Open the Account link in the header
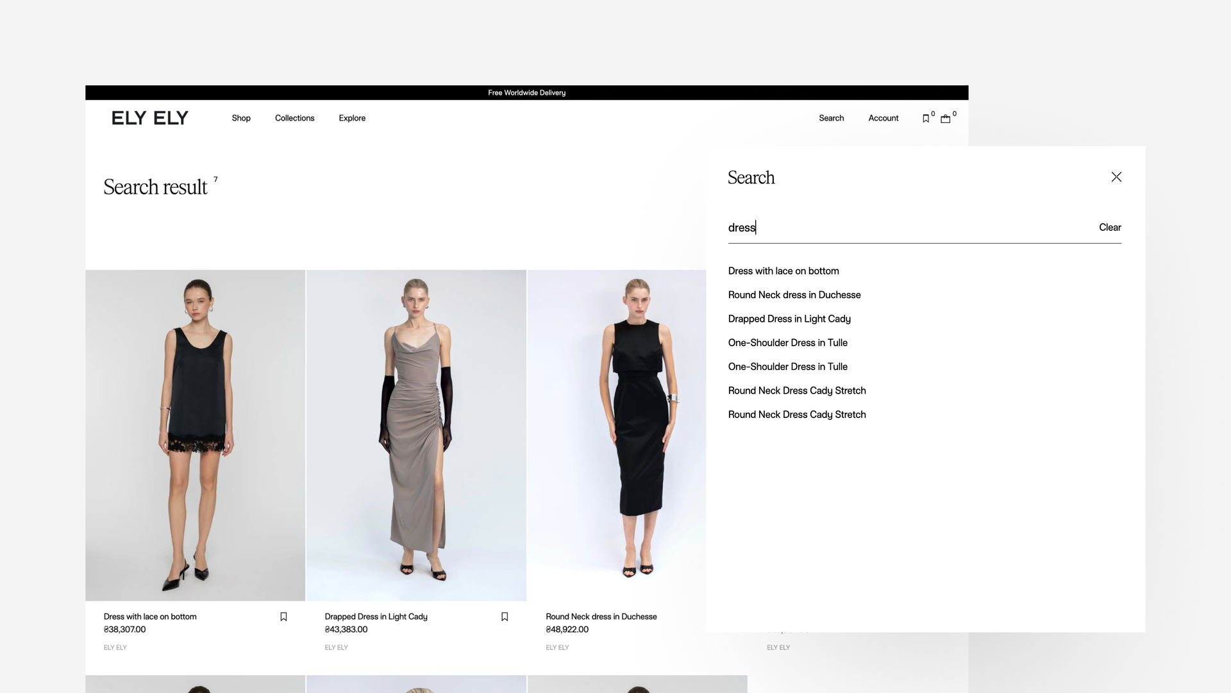This screenshot has height=693, width=1231. coord(883,118)
